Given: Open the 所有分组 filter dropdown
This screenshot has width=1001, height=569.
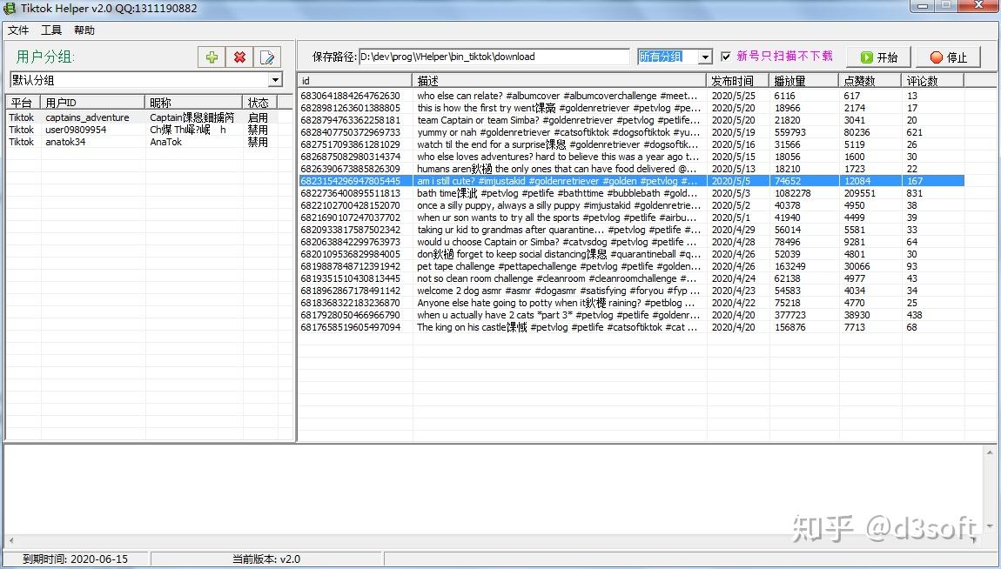Looking at the screenshot, I should [x=705, y=57].
